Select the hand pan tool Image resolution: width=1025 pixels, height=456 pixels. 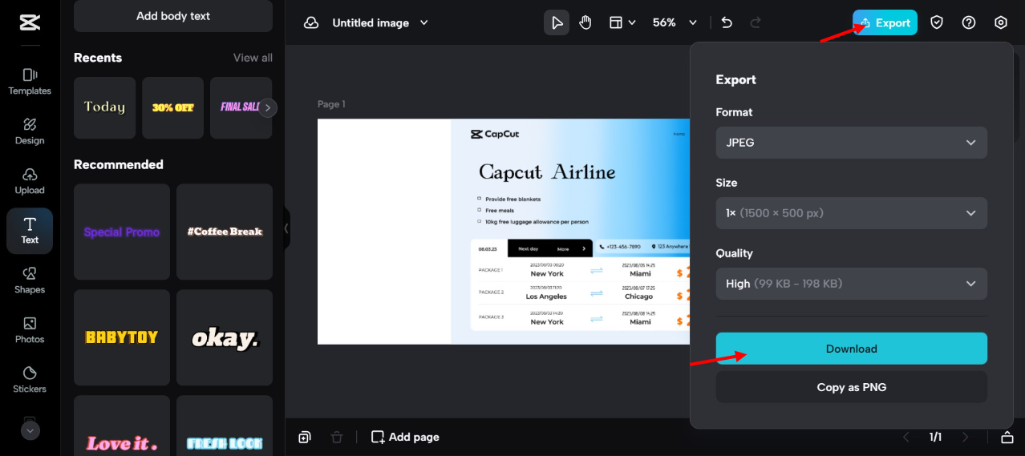585,22
